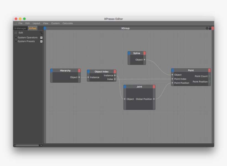The image size is (227, 166).
Task: Click the Point Count output port
Action: pyautogui.click(x=209, y=76)
